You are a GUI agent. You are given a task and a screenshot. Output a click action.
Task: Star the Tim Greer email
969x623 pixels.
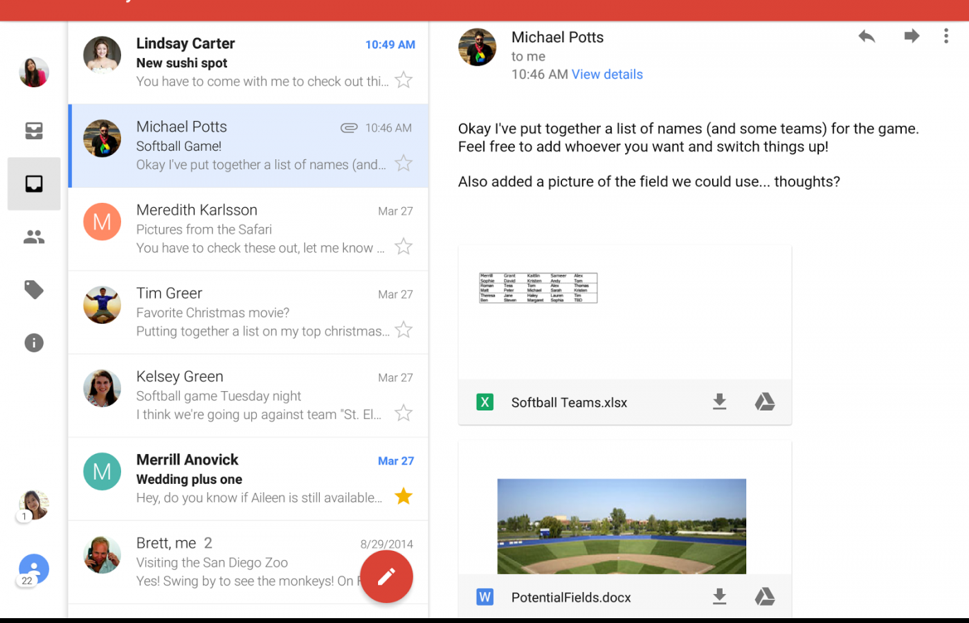404,330
